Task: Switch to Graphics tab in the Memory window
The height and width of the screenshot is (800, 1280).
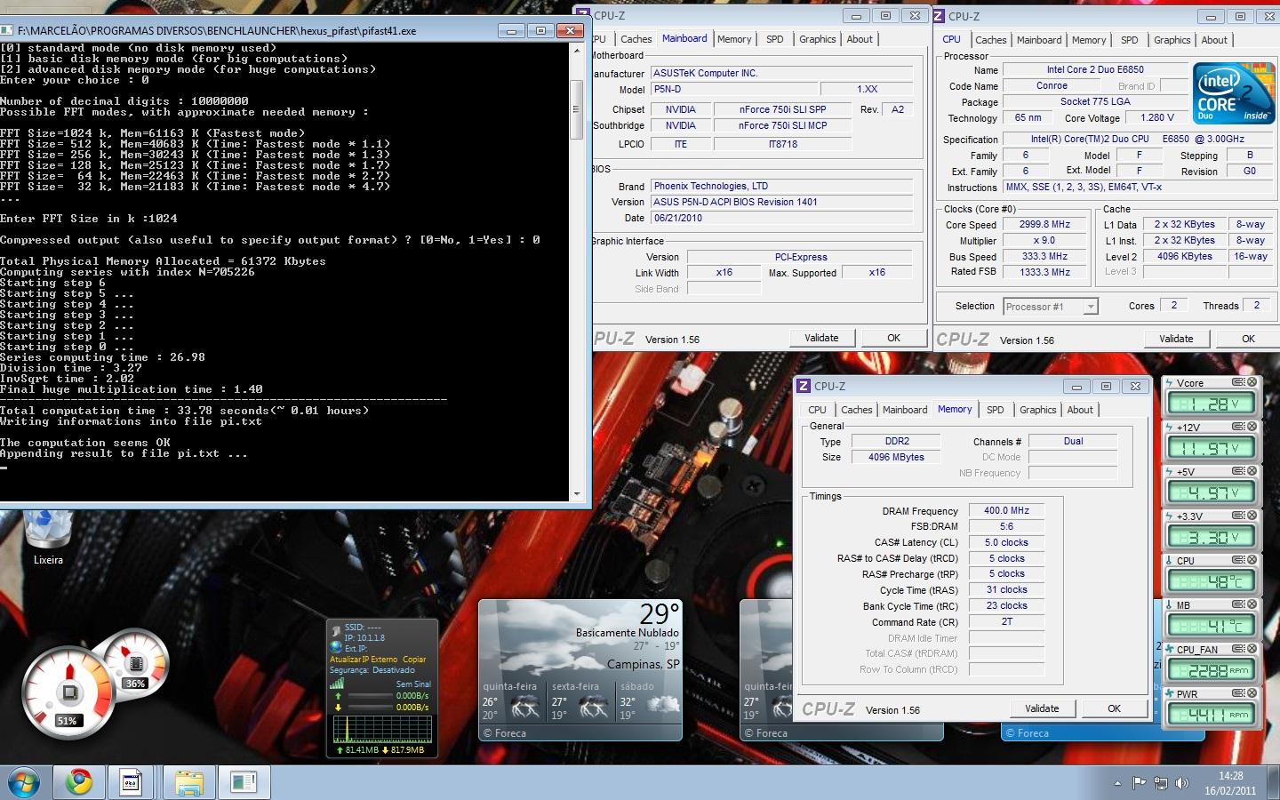Action: (1037, 410)
